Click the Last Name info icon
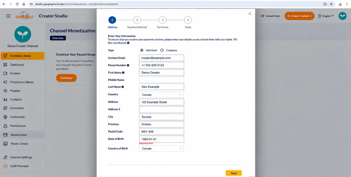Viewport: 351px width, 177px height. pyautogui.click(x=123, y=87)
